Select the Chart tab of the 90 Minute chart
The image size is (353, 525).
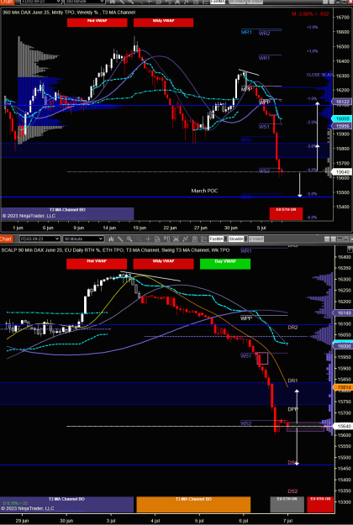pos(7,239)
